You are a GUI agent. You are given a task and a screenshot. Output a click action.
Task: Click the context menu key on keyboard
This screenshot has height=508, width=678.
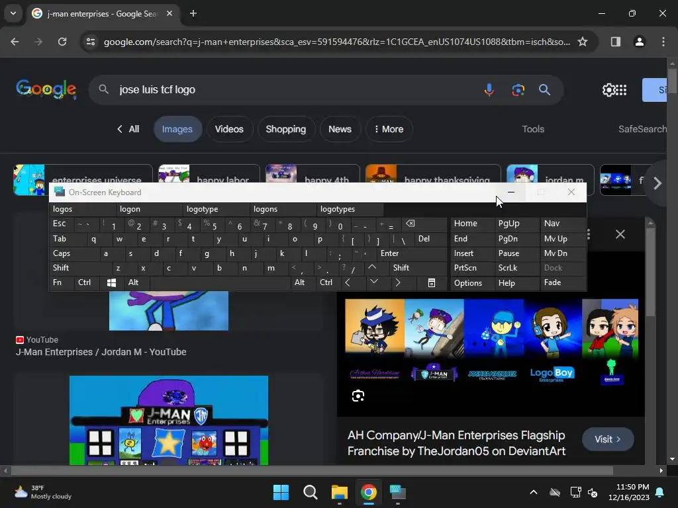(431, 282)
